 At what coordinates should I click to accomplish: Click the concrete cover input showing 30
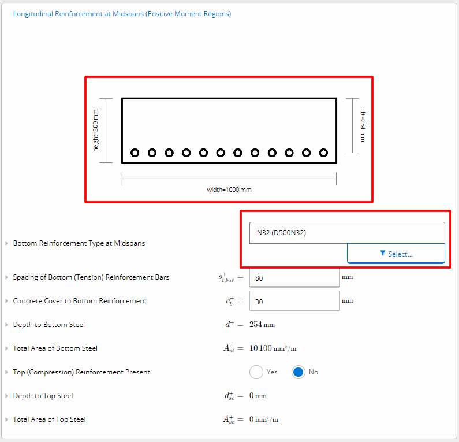click(294, 301)
